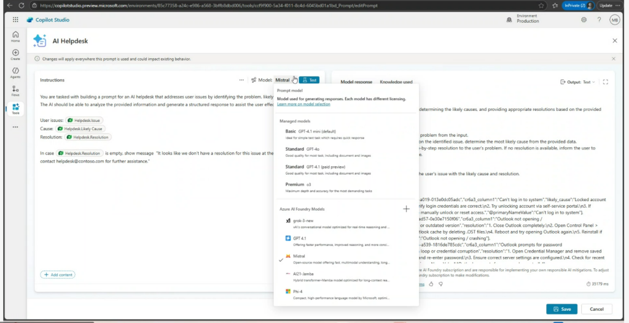The height and width of the screenshot is (323, 629).
Task: Click Helpdesk.Resolution chip beside Resolution label
Action: [x=88, y=137]
